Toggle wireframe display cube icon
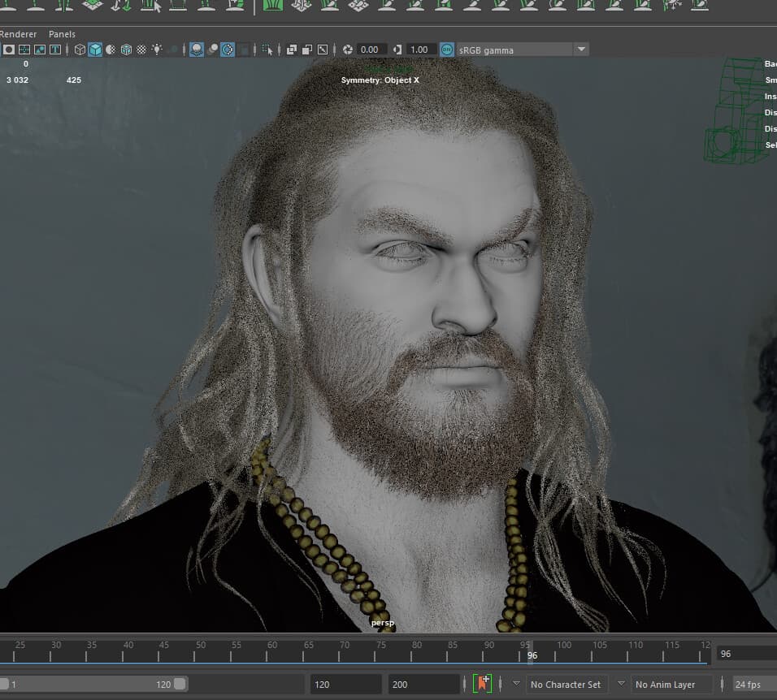777x700 pixels. 80,50
